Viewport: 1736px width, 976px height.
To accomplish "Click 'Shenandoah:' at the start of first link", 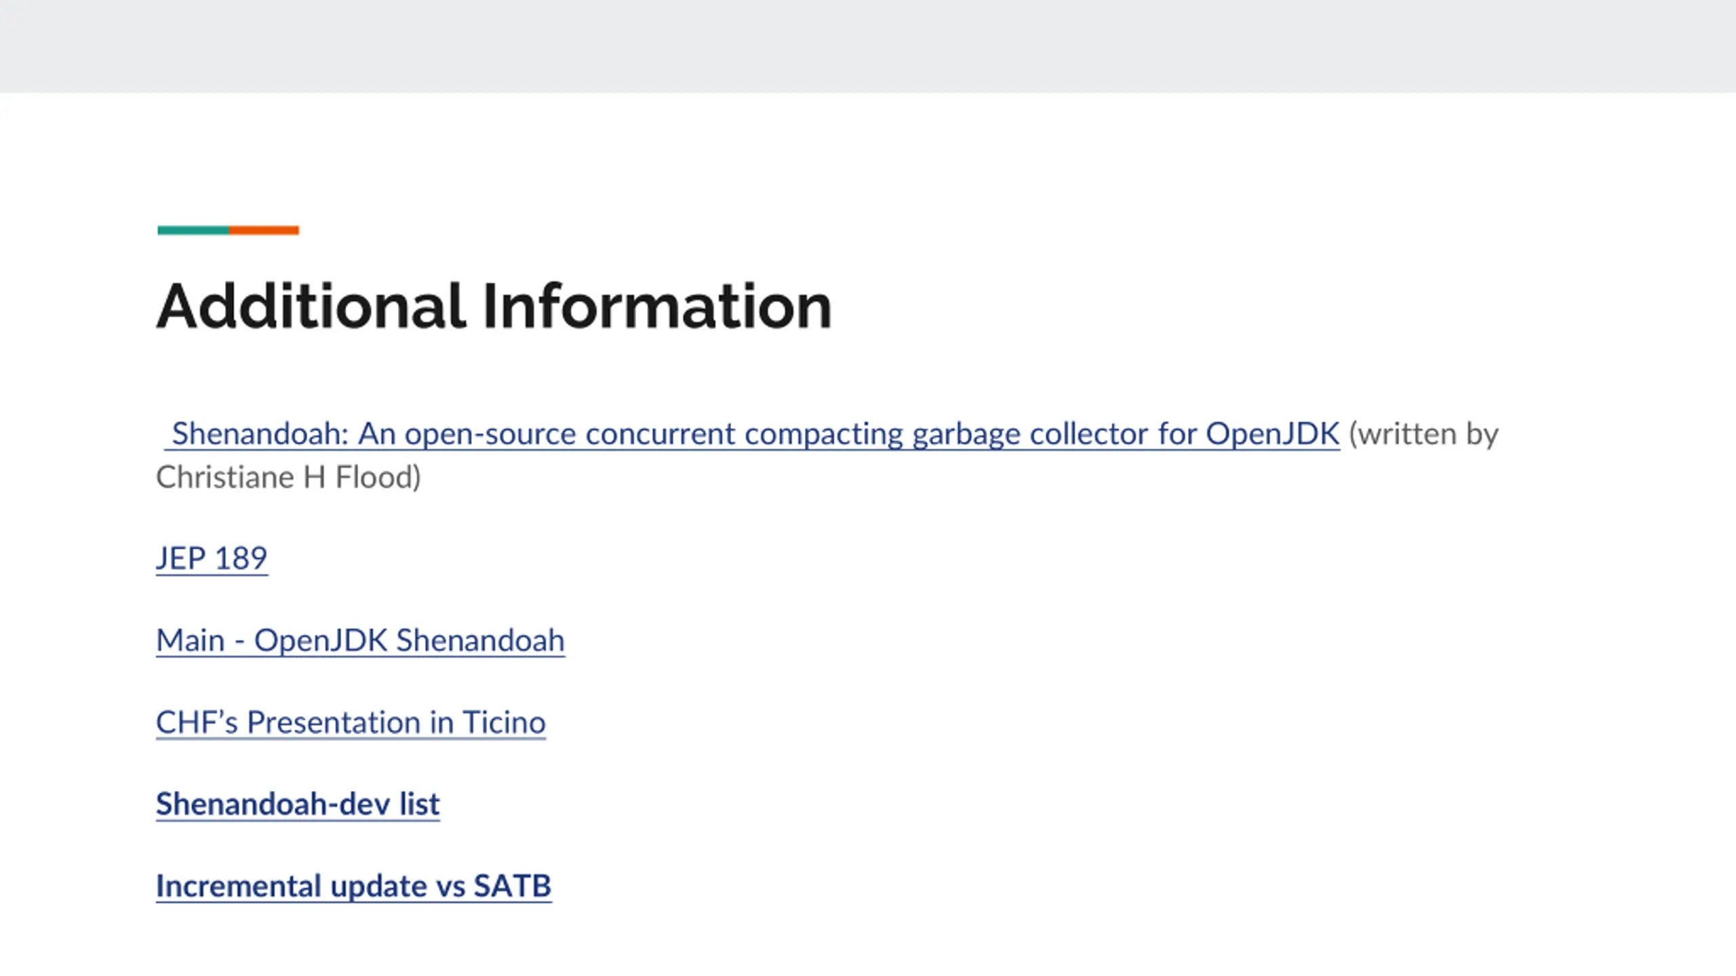I will (x=260, y=434).
